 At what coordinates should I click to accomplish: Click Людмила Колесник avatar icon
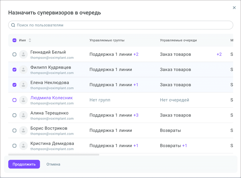[x=23, y=100]
